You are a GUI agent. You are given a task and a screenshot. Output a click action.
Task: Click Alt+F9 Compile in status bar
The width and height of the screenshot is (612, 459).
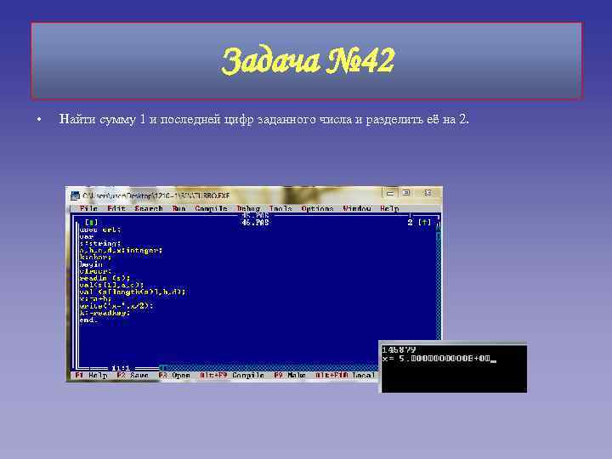coord(232,376)
